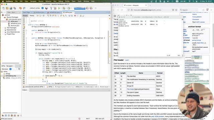Viewport: 214px width, 120px height.
Task: Collapse code fold at line 21
Action: [26, 30]
